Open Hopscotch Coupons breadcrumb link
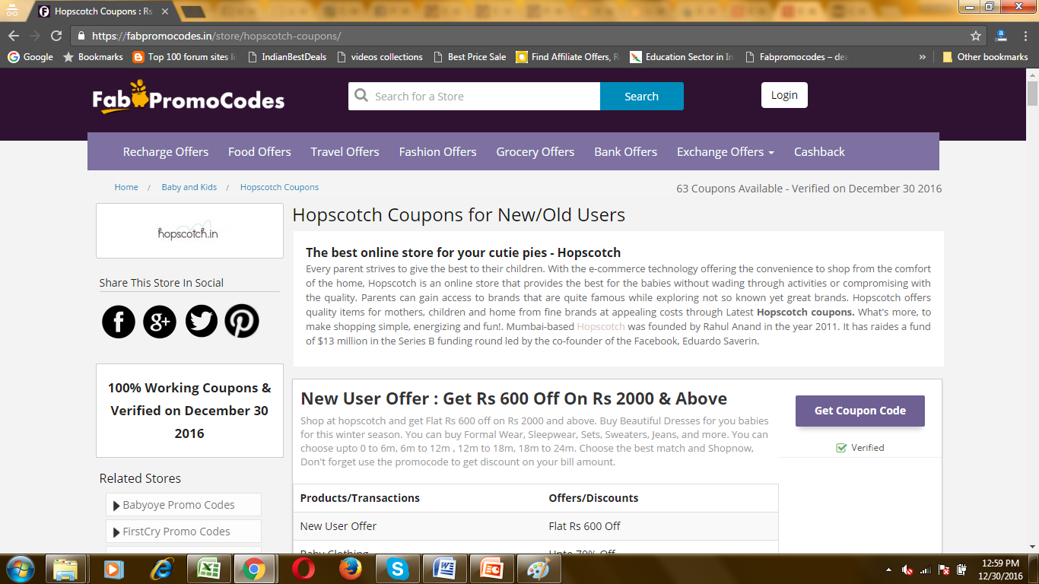 pos(279,187)
